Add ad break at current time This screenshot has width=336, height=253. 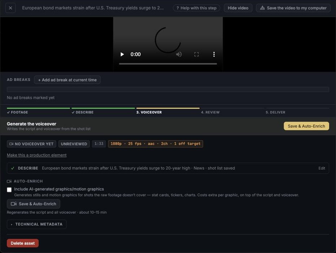point(67,80)
